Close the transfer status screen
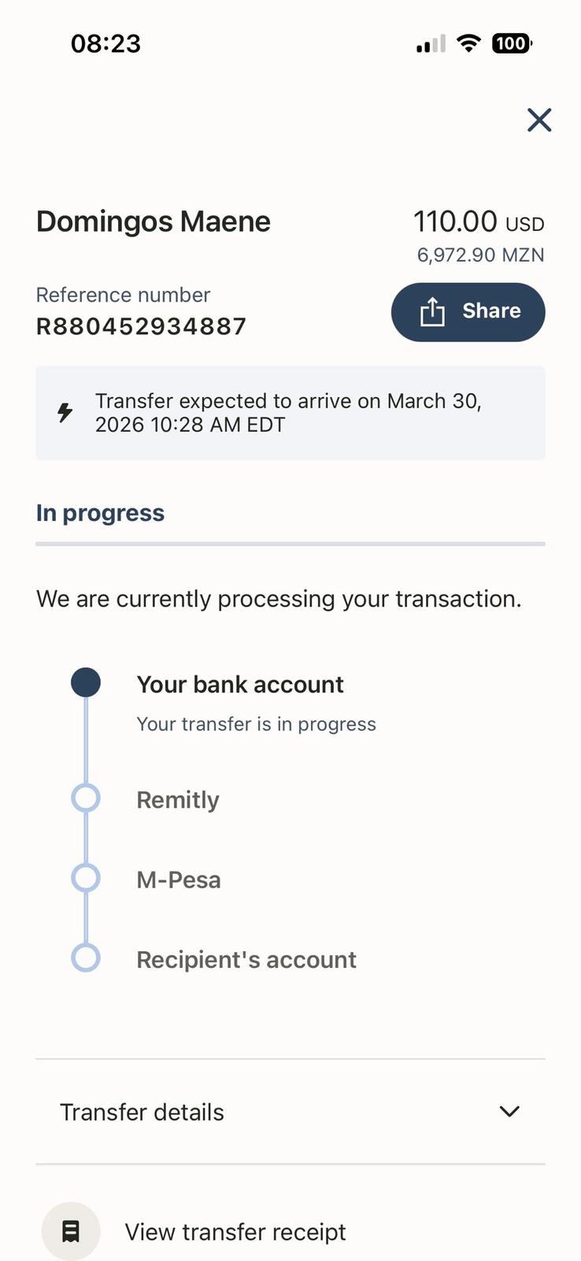The height and width of the screenshot is (1261, 581). tap(539, 120)
